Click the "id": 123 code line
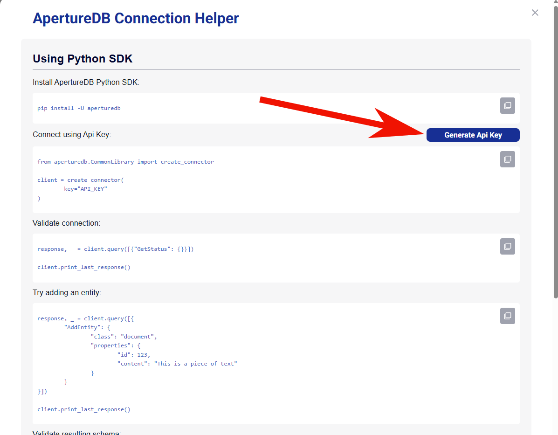Viewport: 558px width, 435px height. [x=134, y=355]
